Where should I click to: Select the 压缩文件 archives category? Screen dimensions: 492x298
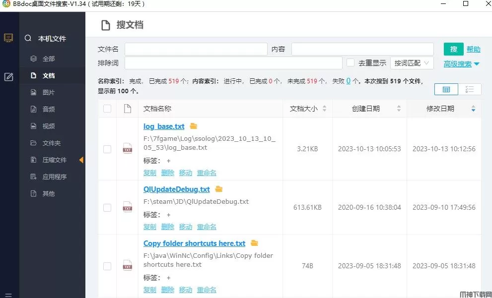tap(52, 160)
